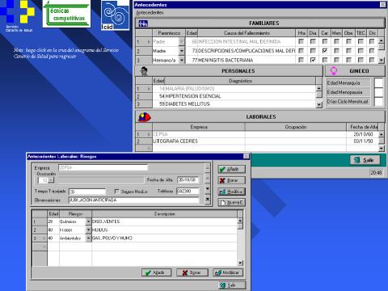Click the Días Ciclo Menstrual input box
Image resolution: width=388 pixels, height=291 pixels.
click(379, 102)
